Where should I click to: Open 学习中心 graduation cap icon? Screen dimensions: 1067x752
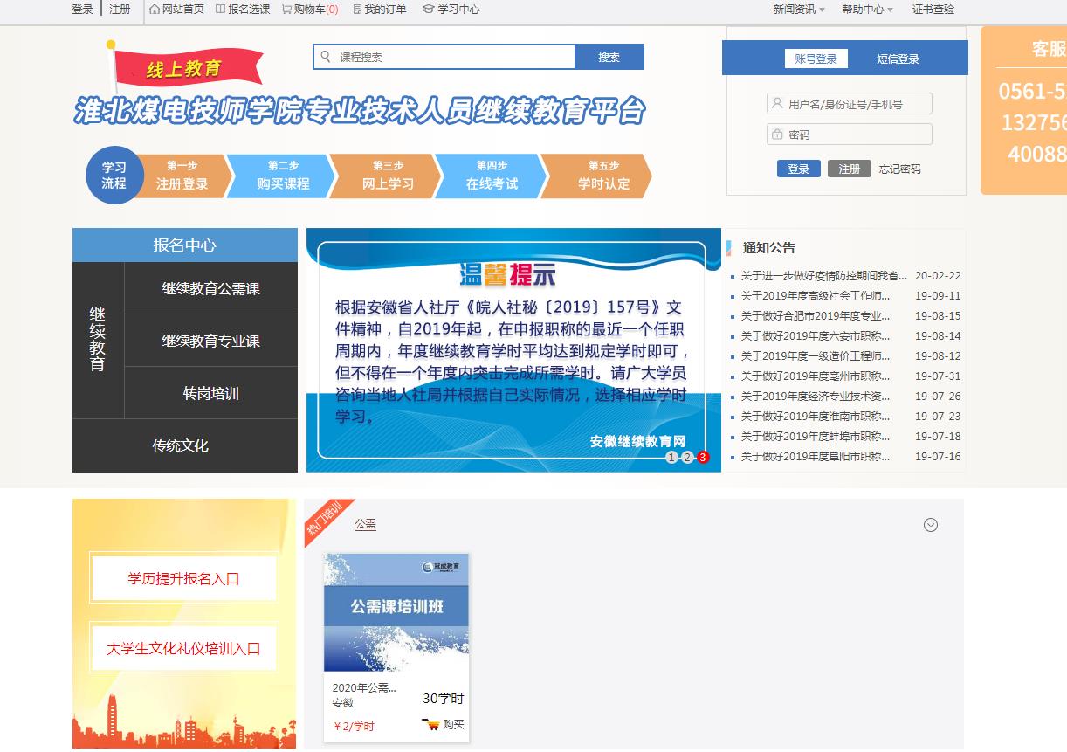[x=428, y=10]
